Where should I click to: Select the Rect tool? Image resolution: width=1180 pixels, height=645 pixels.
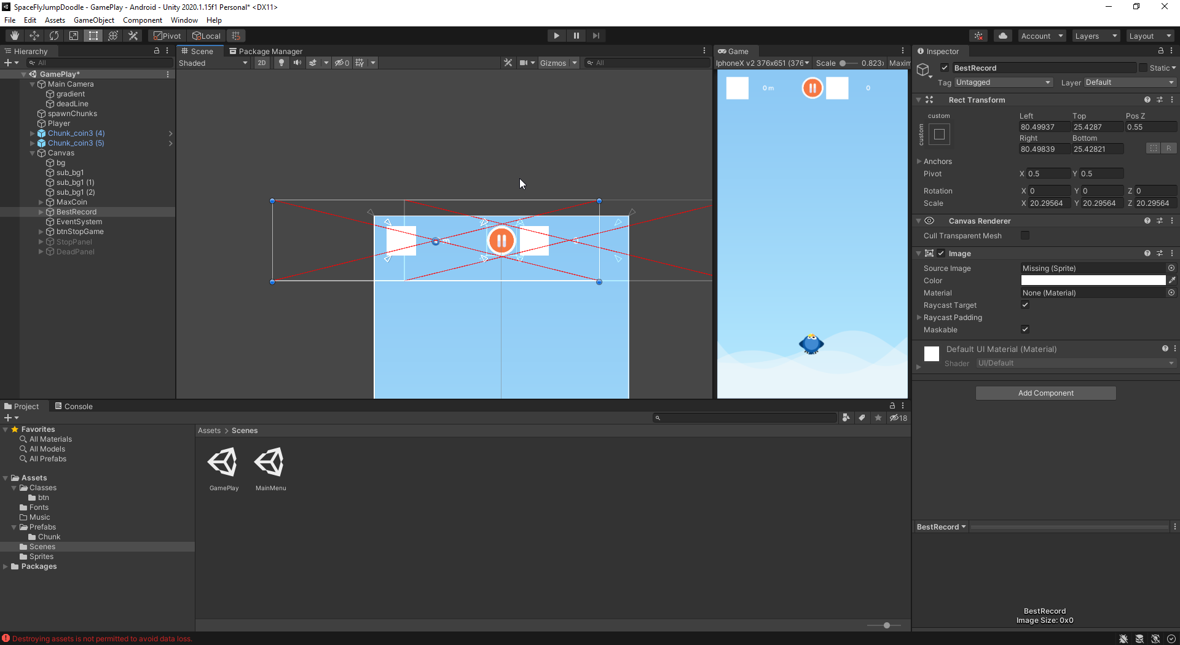click(x=93, y=36)
